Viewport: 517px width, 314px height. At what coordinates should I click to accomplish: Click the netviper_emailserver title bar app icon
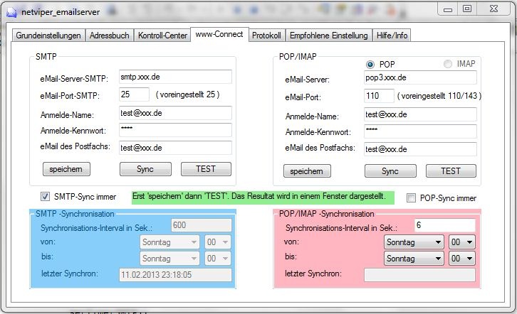click(11, 12)
